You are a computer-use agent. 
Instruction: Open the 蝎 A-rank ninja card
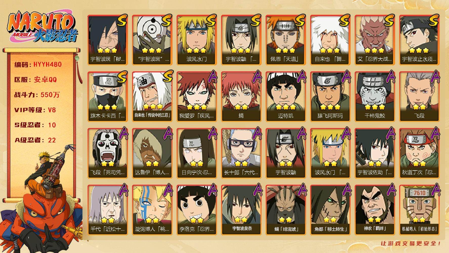[241, 96]
